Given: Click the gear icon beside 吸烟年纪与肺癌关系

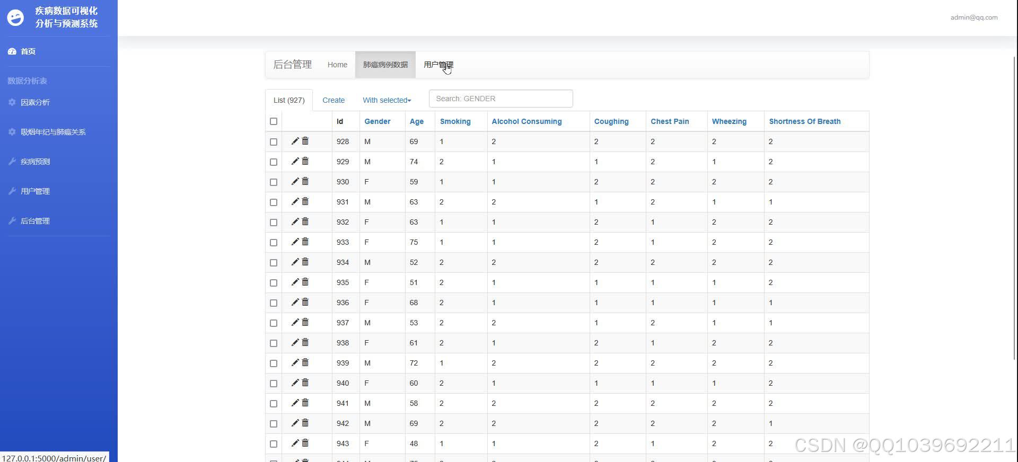Looking at the screenshot, I should tap(12, 132).
